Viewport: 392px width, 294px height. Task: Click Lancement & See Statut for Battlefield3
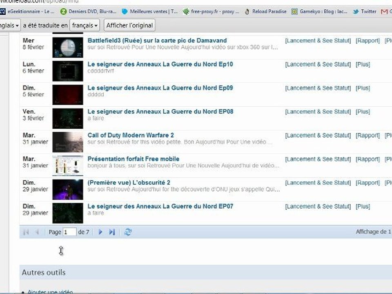[x=318, y=41]
